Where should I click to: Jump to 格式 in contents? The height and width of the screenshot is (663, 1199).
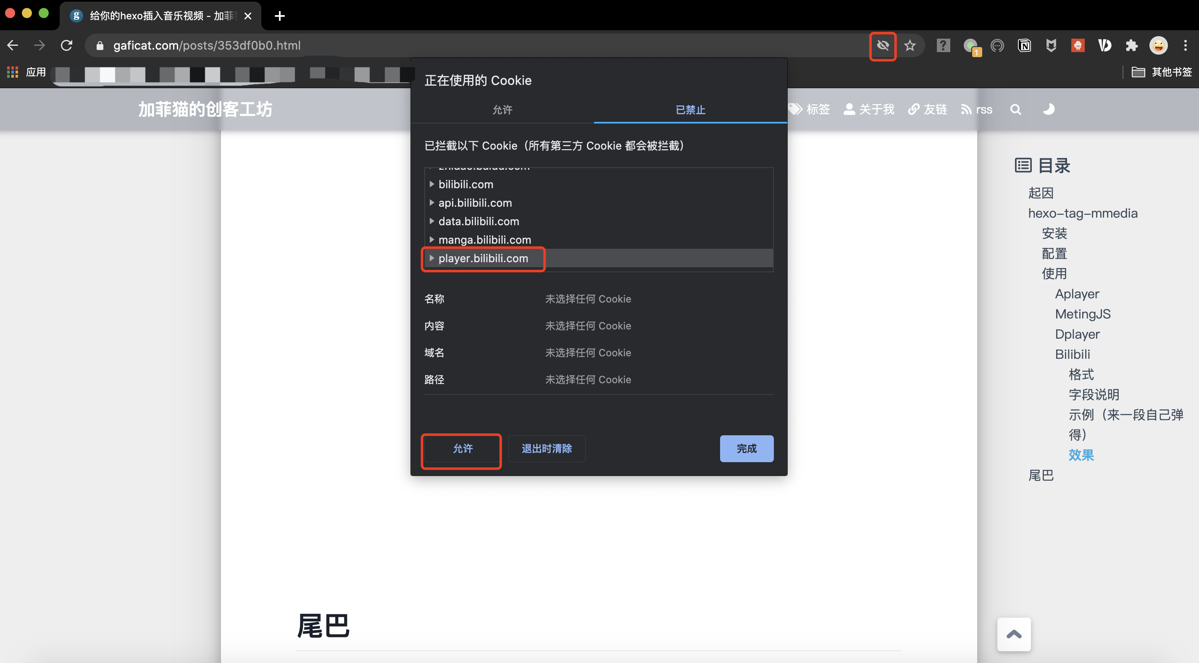click(x=1081, y=374)
